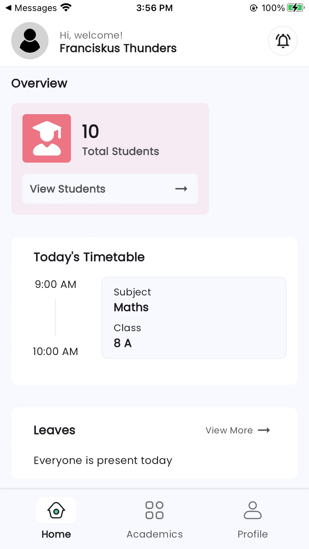Tap the notification bell icon
Viewport: 309px width, 549px height.
point(282,41)
